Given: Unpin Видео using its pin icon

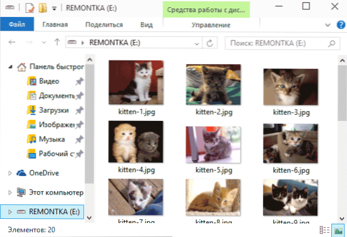Looking at the screenshot, I should (x=79, y=82).
